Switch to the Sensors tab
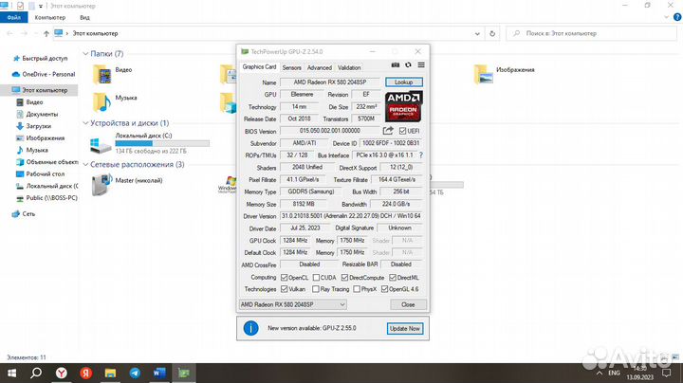Image resolution: width=683 pixels, height=383 pixels. [x=291, y=67]
